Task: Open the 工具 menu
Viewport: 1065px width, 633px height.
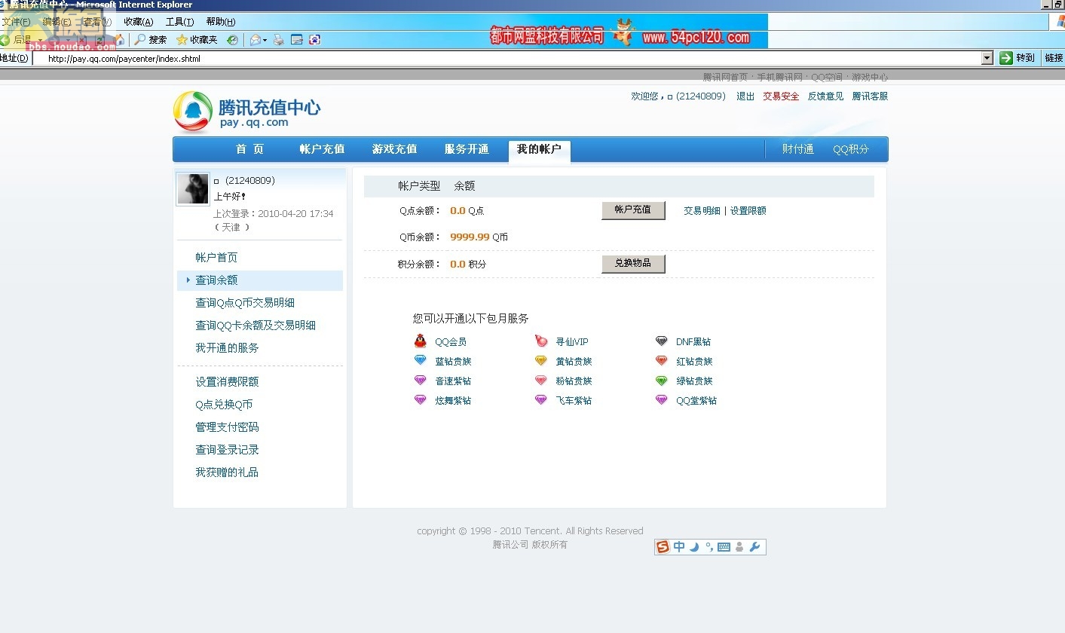Action: tap(179, 22)
